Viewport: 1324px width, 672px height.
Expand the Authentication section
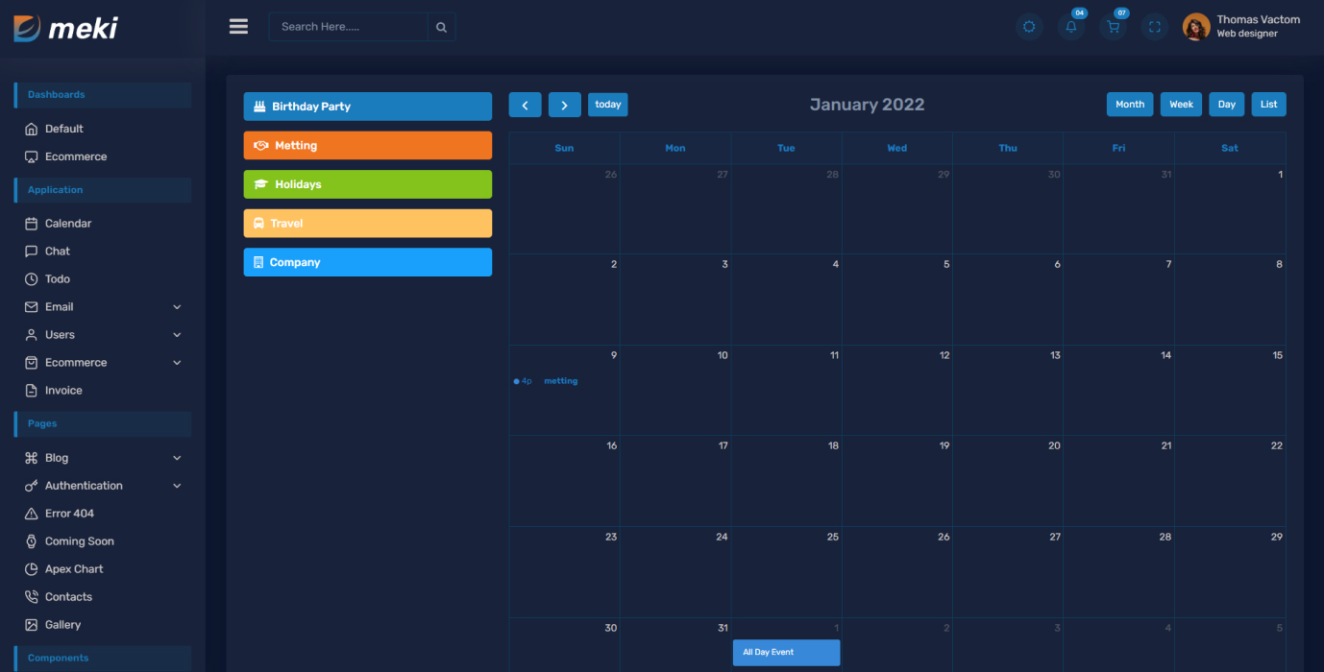83,485
